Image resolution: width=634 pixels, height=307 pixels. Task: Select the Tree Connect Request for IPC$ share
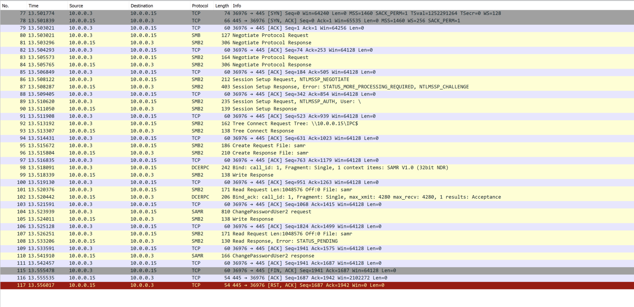(x=186, y=123)
